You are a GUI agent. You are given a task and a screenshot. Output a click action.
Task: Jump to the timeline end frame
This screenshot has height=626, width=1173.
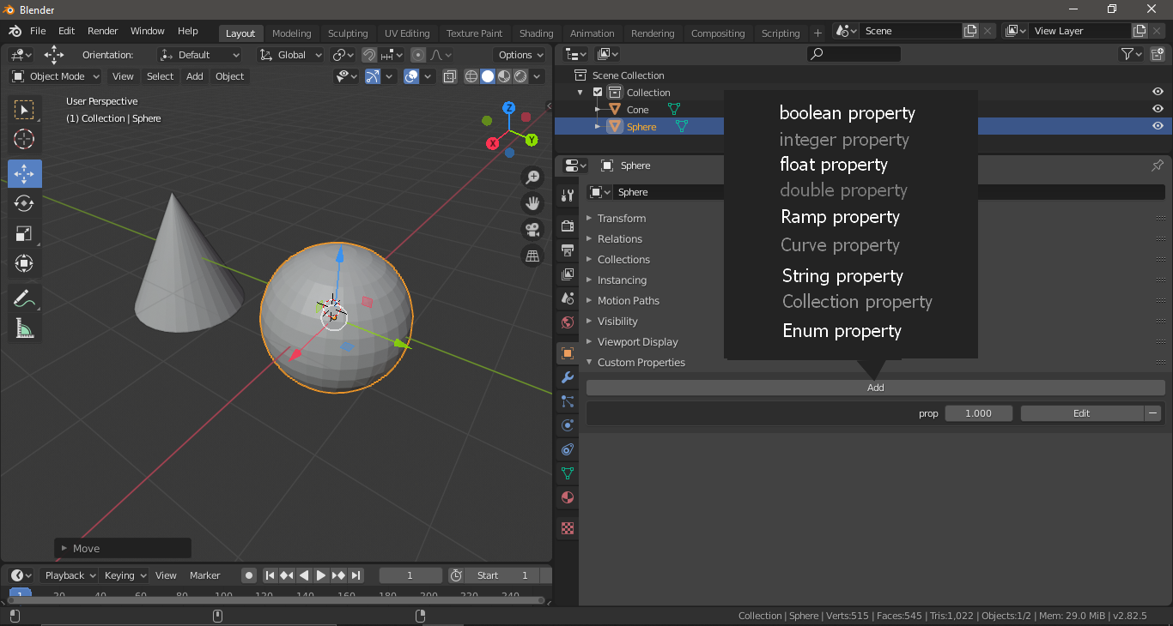[356, 575]
